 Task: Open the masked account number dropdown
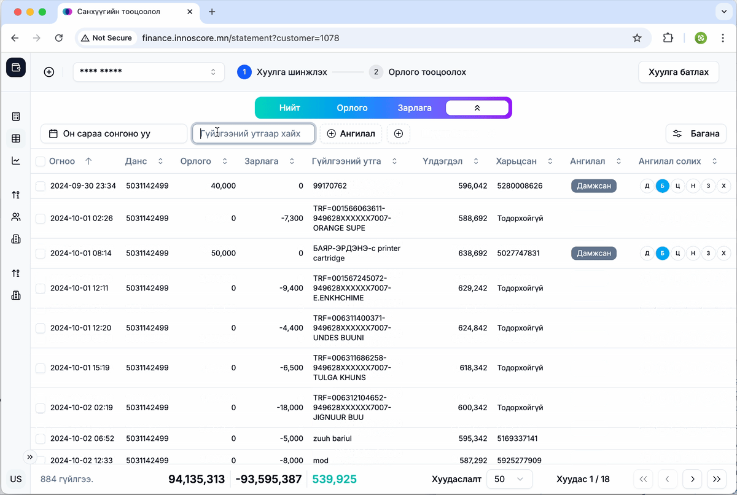[x=148, y=72]
